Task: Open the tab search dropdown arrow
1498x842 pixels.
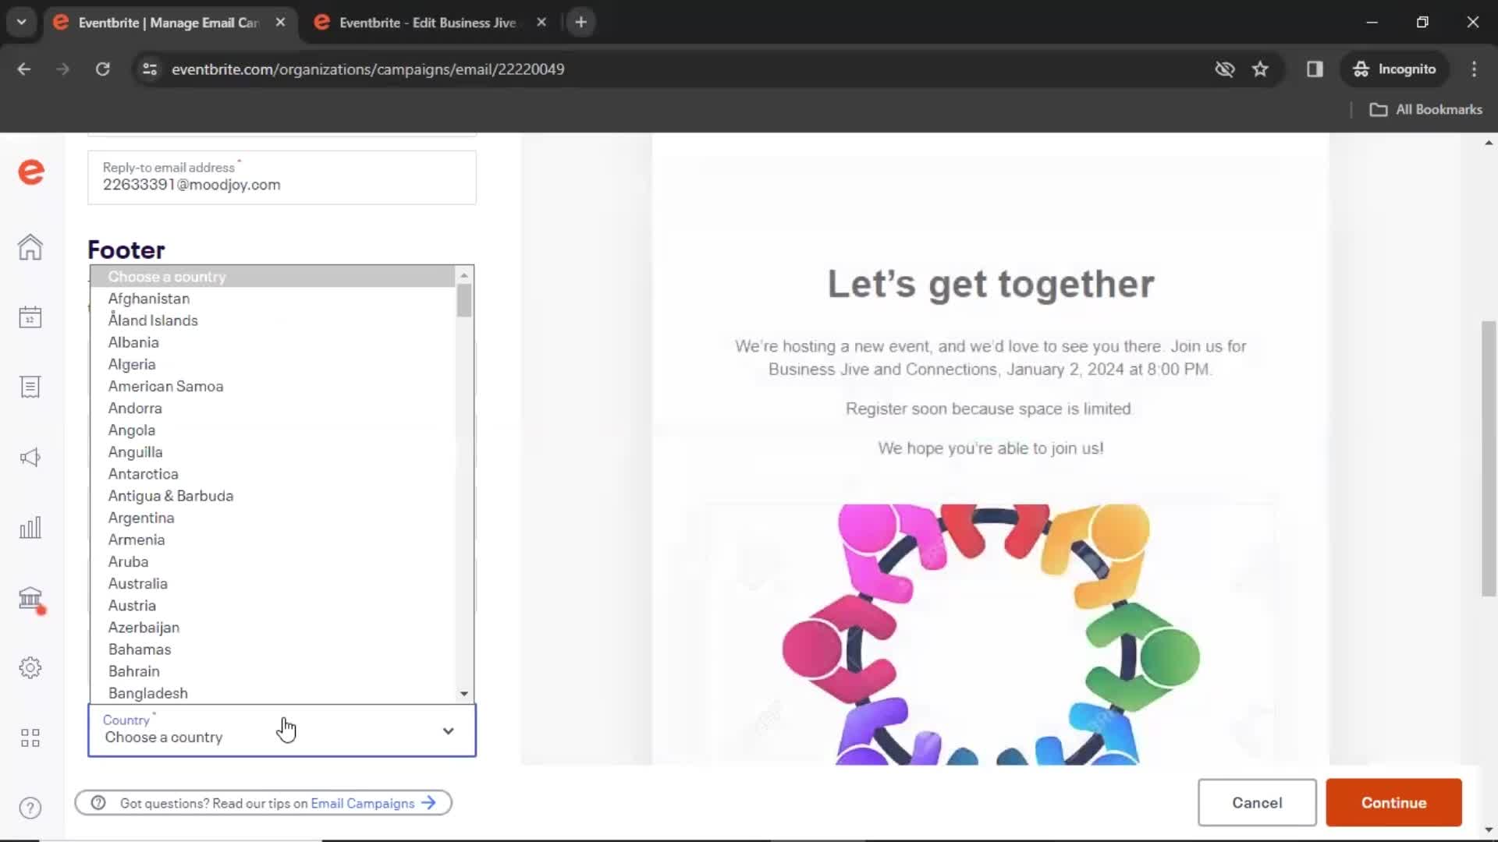Action: click(22, 22)
